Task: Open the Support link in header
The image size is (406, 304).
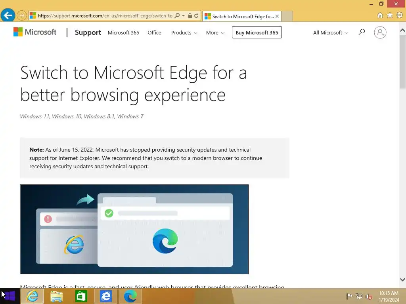Action: (88, 32)
